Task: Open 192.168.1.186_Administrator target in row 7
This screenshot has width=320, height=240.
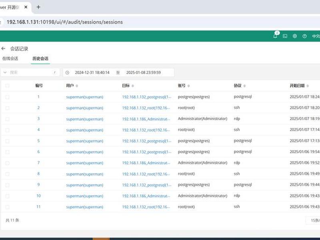Action: [x=146, y=163]
